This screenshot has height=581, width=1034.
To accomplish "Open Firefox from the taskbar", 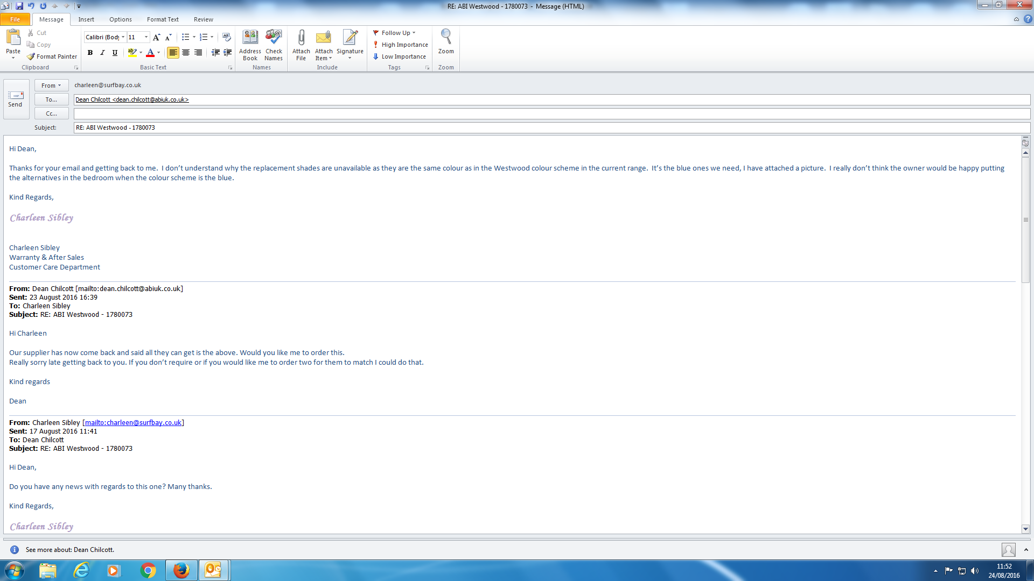I will click(181, 570).
